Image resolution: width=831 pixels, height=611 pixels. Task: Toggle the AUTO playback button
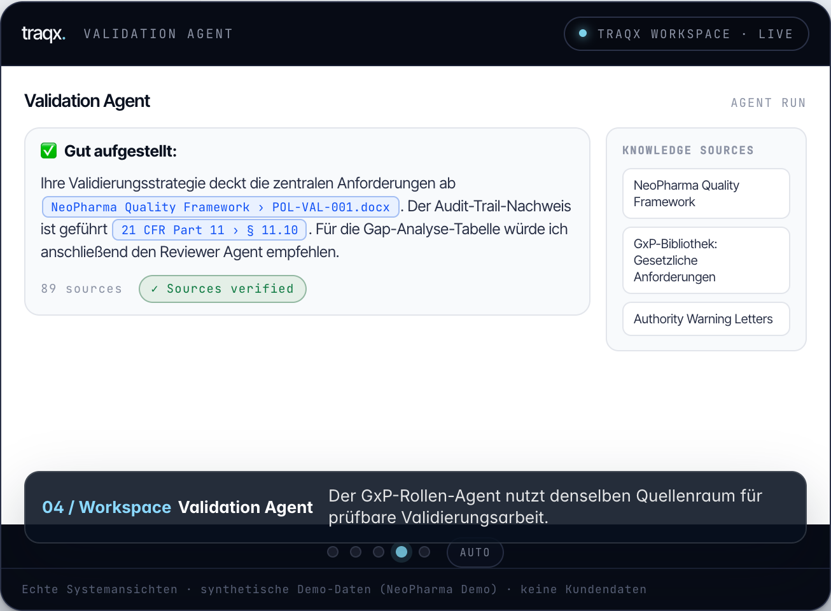click(475, 552)
